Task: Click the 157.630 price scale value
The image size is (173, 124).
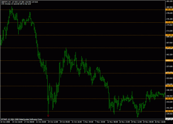Action: pyautogui.click(x=169, y=66)
